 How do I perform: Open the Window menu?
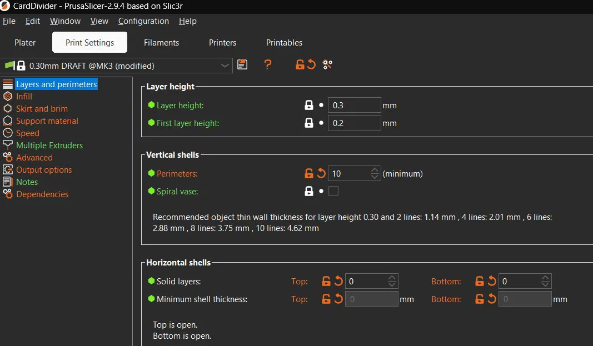point(65,21)
